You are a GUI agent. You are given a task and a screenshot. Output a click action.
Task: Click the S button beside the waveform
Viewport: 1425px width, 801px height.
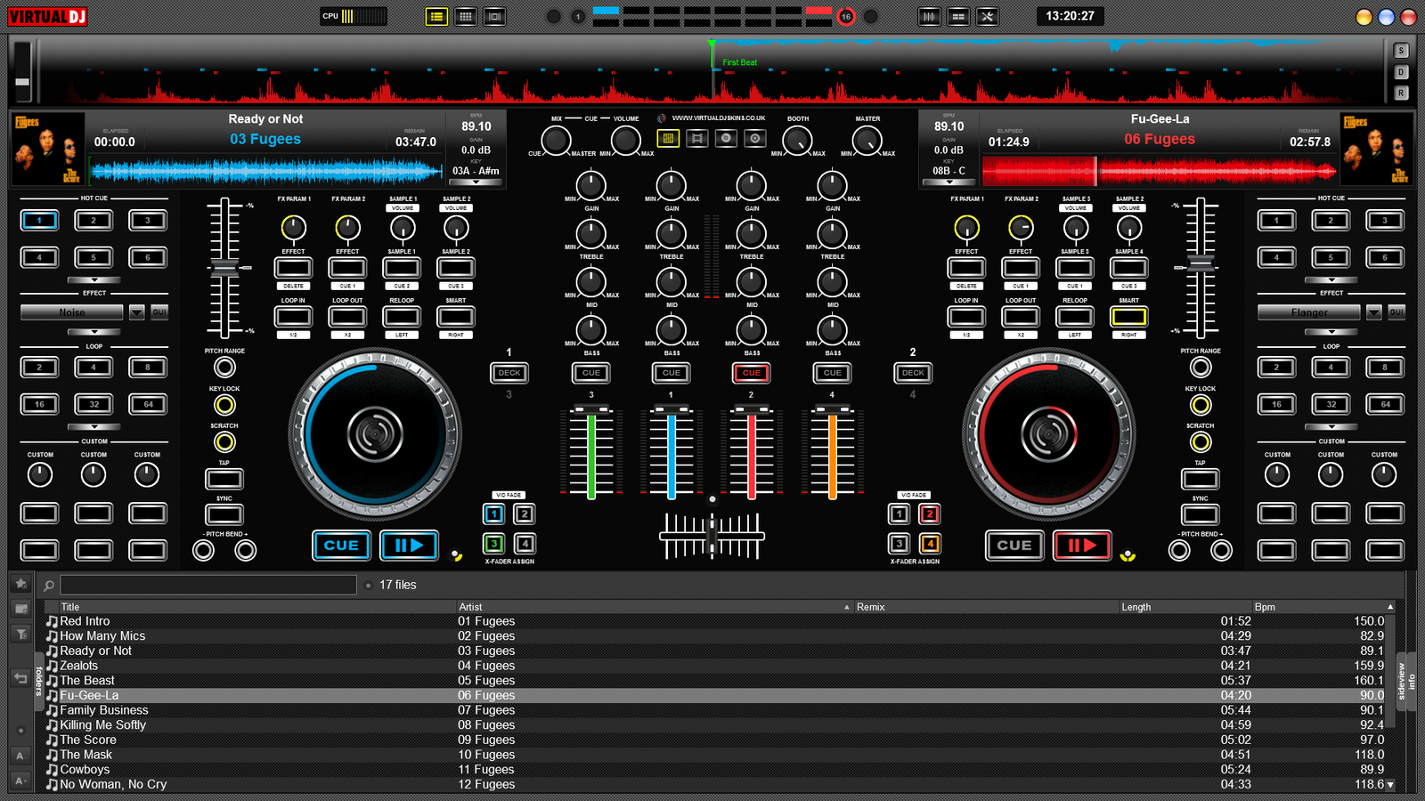pos(1401,51)
